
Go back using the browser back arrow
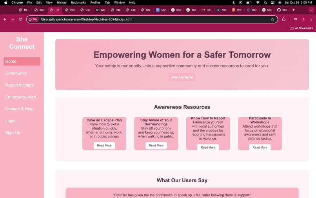(5, 19)
